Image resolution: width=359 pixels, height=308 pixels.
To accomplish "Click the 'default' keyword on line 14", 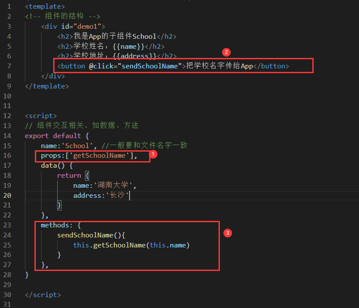I will click(x=67, y=136).
